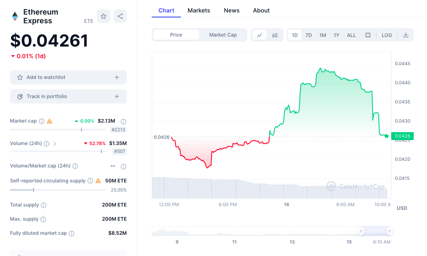Click the circulating supply orange warning icon
427x256 pixels.
98,180
